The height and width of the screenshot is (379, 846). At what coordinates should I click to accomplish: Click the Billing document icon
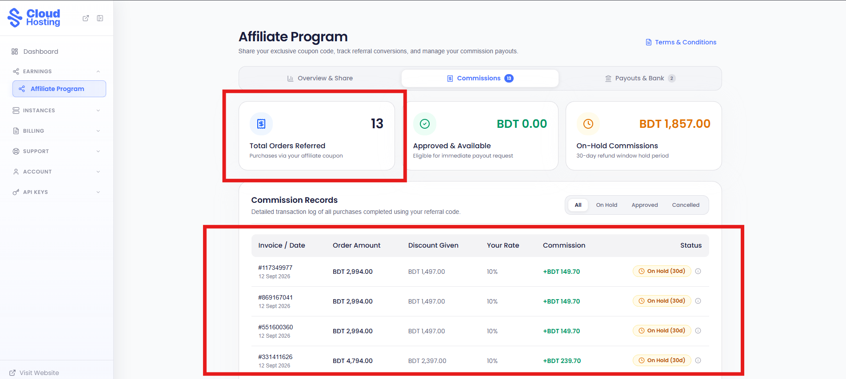coord(16,131)
